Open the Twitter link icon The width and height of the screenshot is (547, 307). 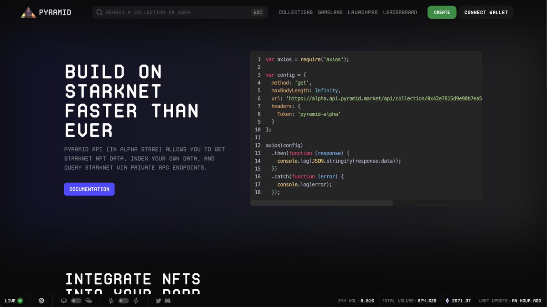[x=159, y=301]
